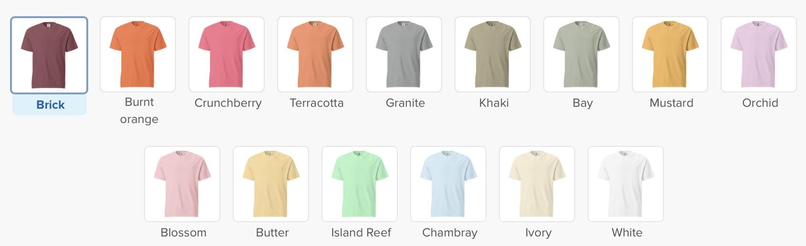806x246 pixels.
Task: Pick the Crunchberry t-shirt thumbnail
Action: click(227, 54)
